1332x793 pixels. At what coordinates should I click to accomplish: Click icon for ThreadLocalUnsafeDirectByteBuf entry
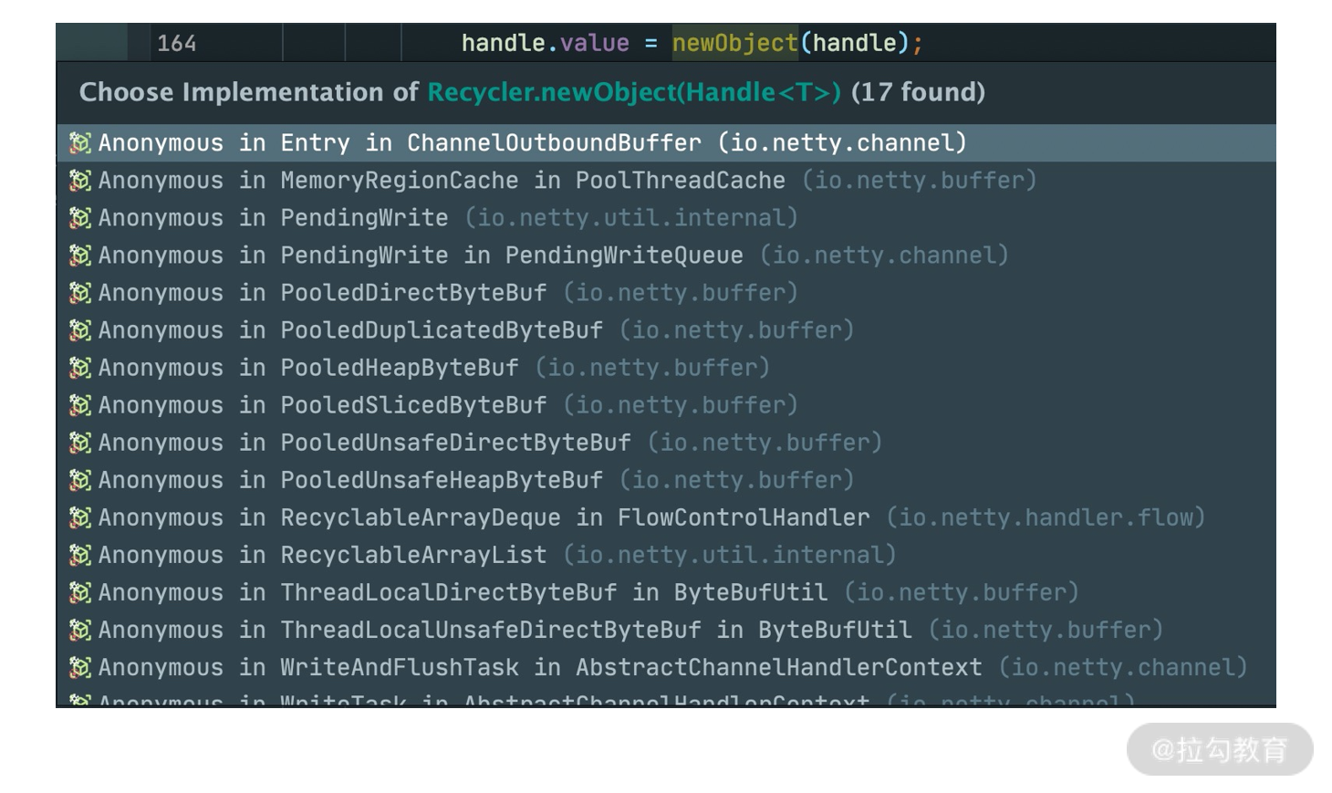(x=80, y=630)
